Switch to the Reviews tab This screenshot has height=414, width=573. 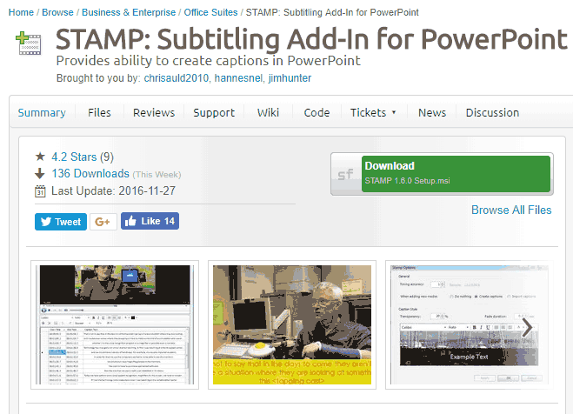[154, 112]
